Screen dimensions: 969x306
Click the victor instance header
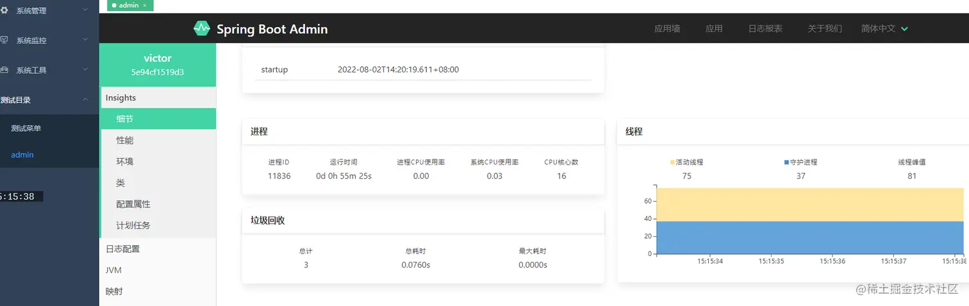point(158,64)
